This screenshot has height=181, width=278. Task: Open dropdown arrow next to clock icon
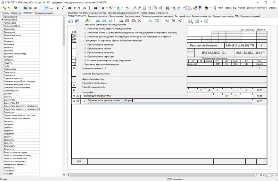coord(202,21)
